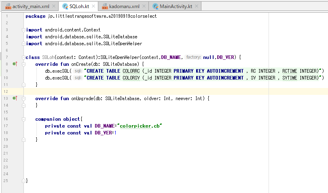The width and height of the screenshot is (328, 193).
Task: Click the package name jp.littlestrangesoftware line
Action: [102, 16]
